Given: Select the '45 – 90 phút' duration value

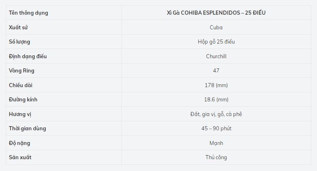Looking at the screenshot, I should (x=216, y=129).
